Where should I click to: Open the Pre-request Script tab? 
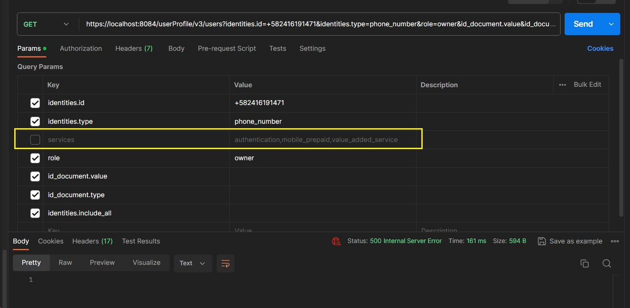click(x=227, y=49)
